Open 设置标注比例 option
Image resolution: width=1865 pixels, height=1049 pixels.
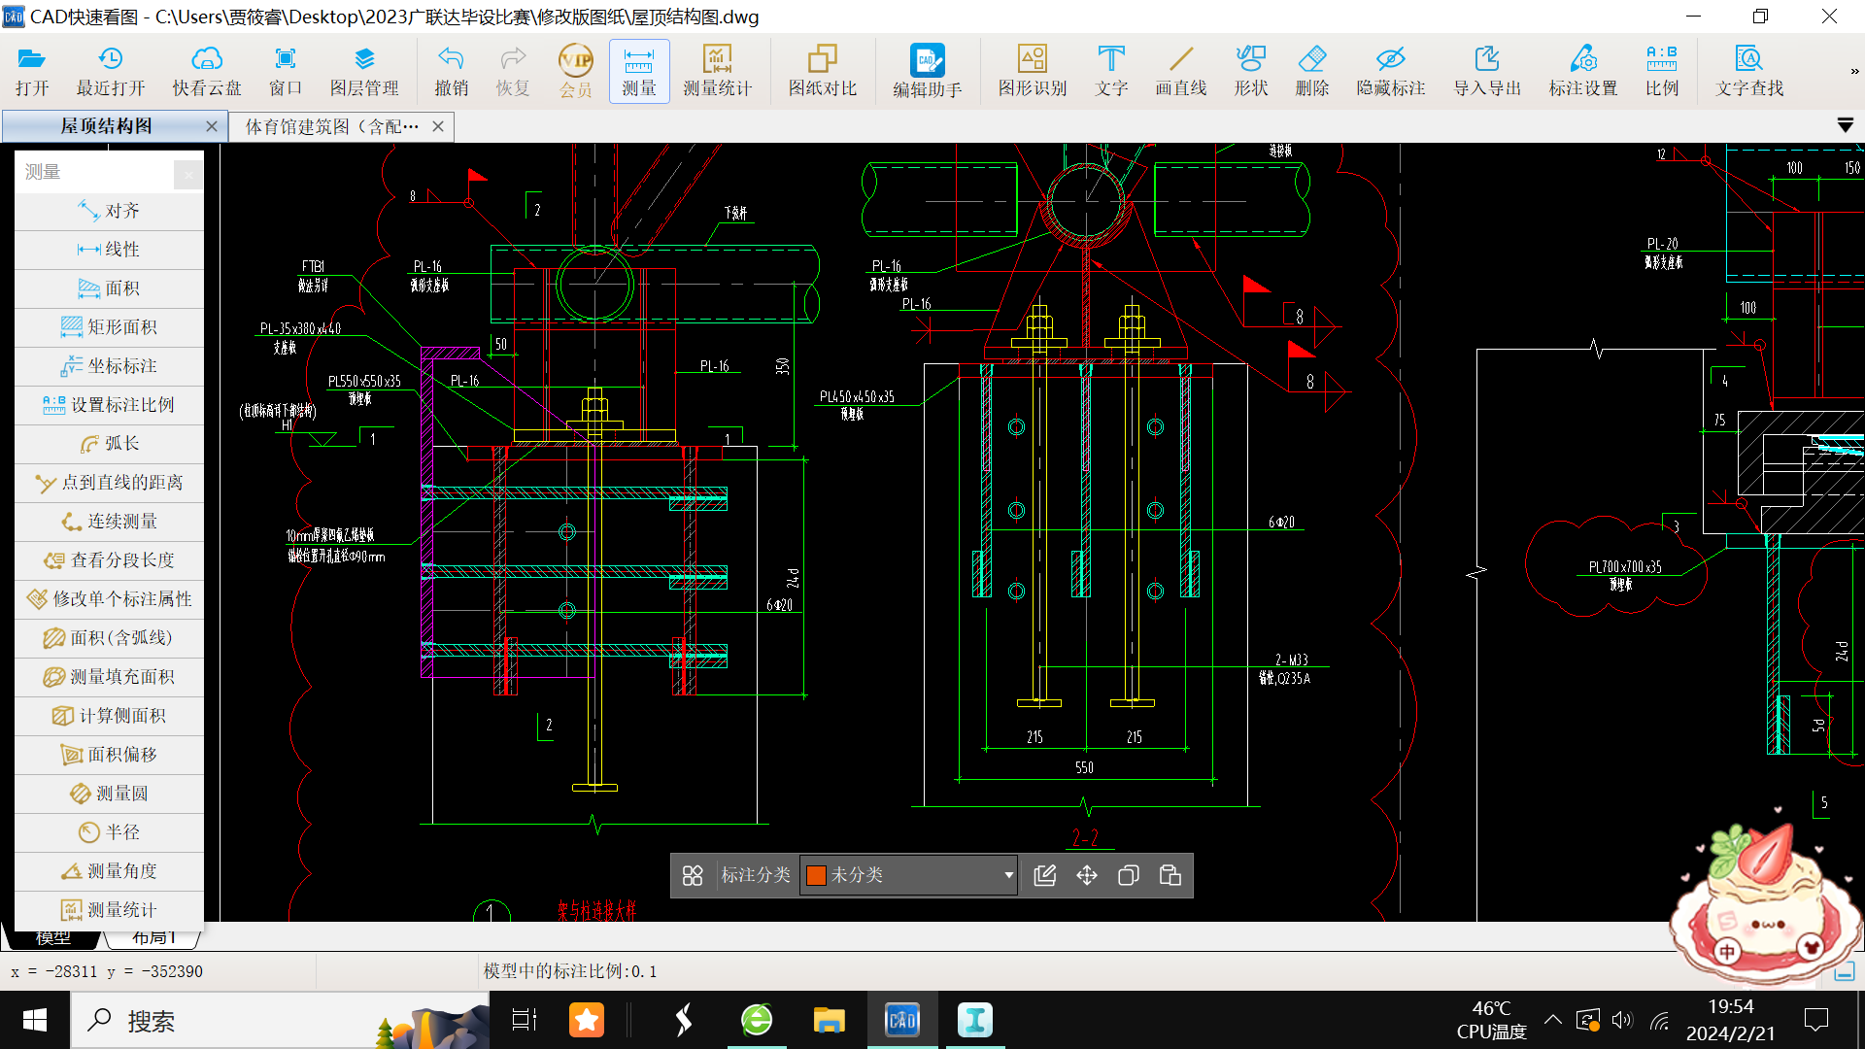click(110, 405)
